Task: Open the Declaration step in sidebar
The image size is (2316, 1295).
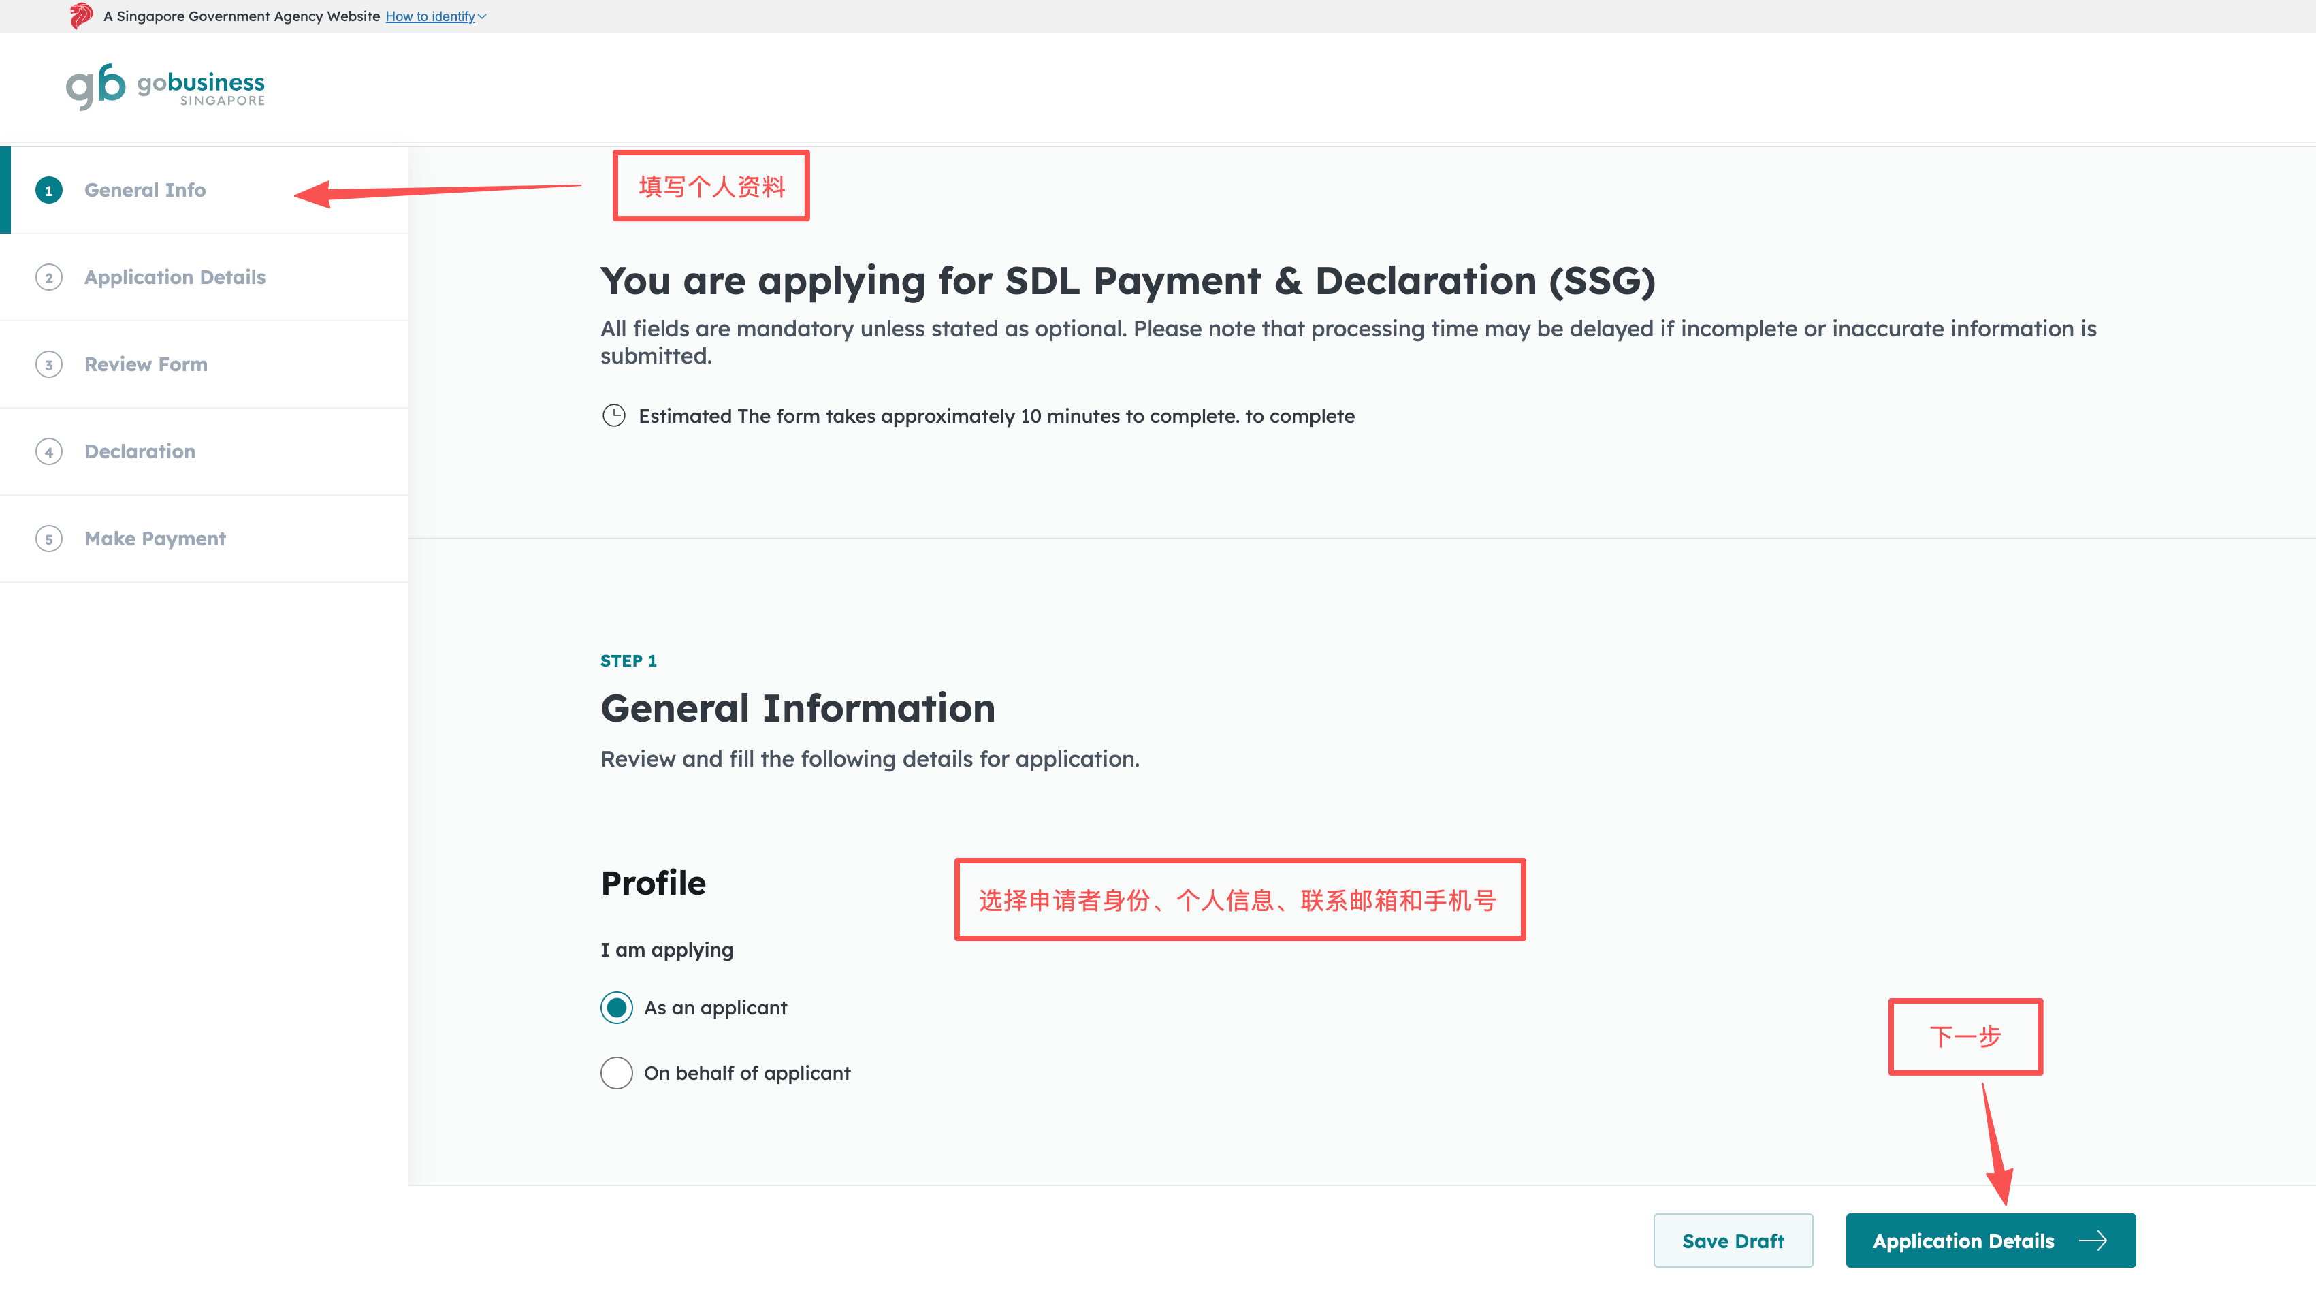Action: coord(140,451)
